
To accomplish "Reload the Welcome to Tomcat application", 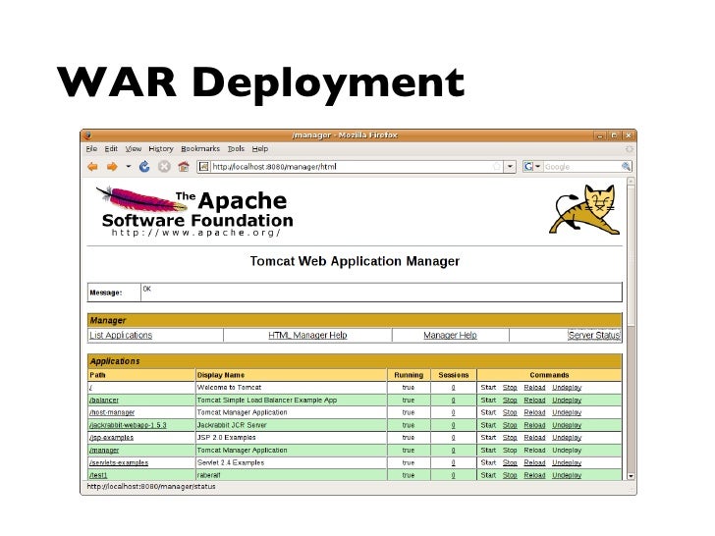I will (534, 388).
